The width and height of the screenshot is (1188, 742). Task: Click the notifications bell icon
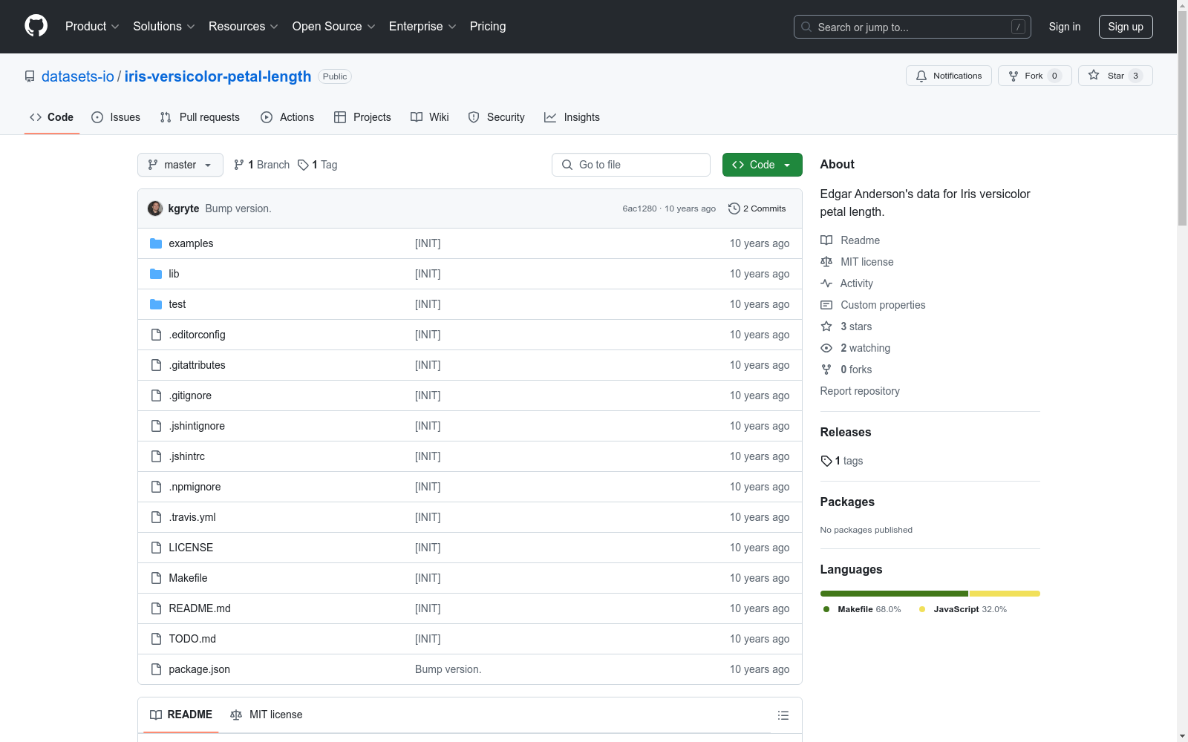[x=921, y=76]
